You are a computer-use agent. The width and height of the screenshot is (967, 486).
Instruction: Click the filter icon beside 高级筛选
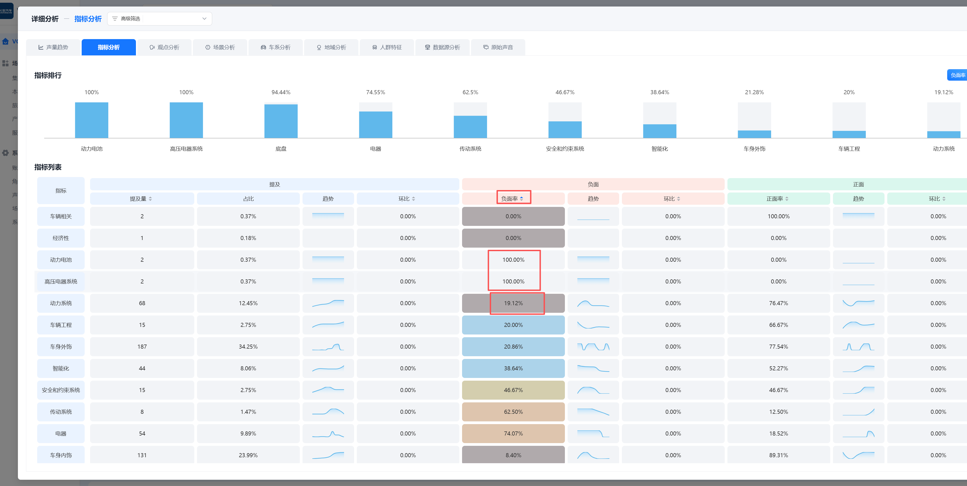point(115,19)
